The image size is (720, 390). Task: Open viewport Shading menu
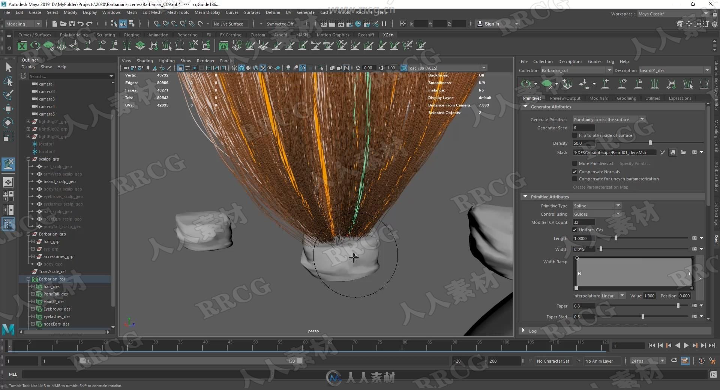144,61
